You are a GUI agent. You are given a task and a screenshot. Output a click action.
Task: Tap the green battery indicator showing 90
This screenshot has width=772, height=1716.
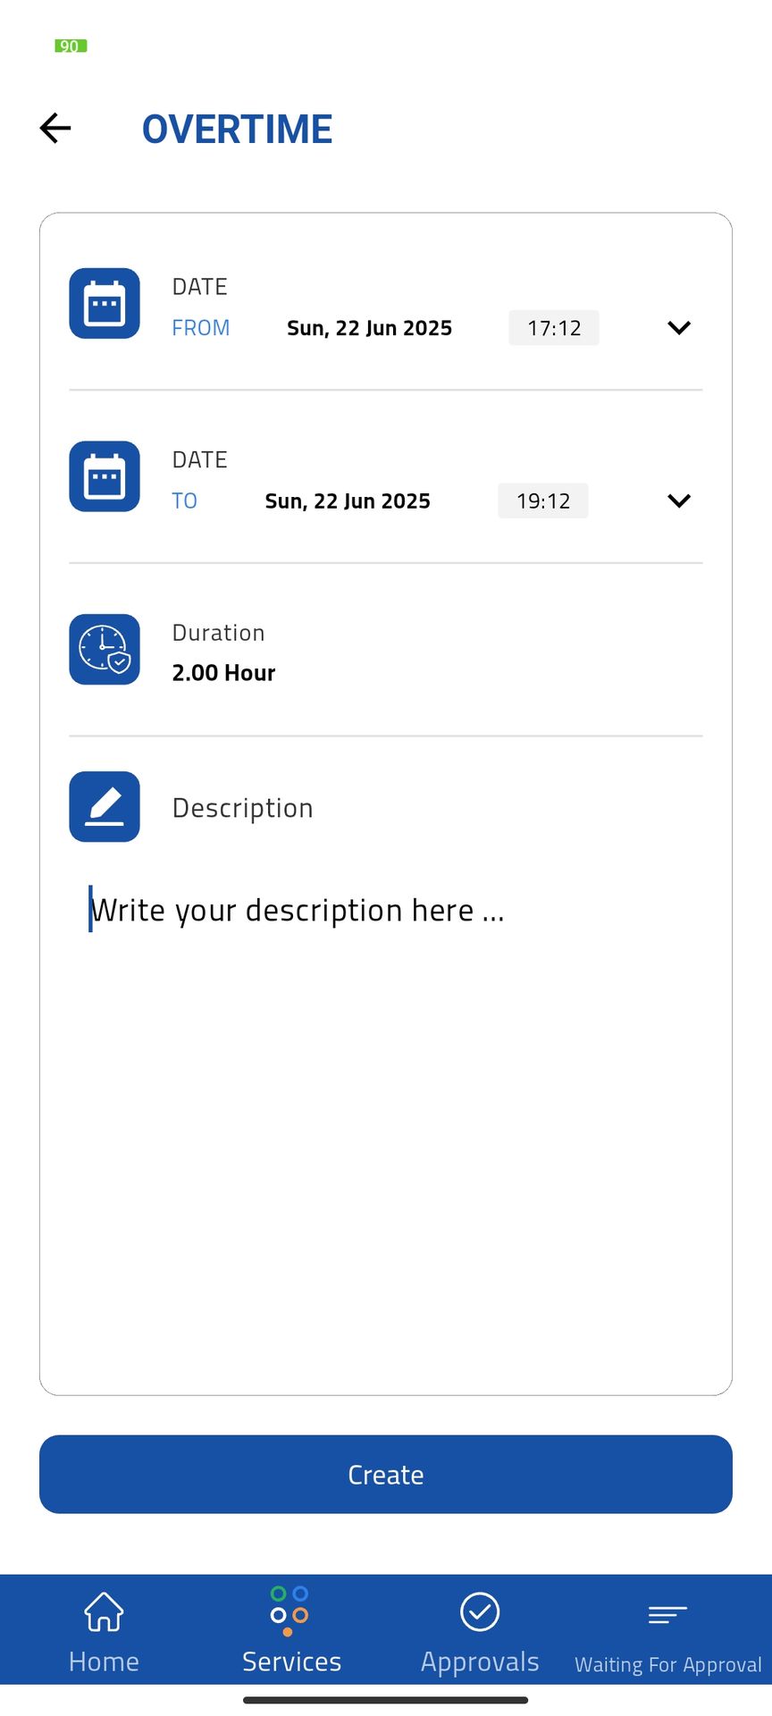(71, 46)
